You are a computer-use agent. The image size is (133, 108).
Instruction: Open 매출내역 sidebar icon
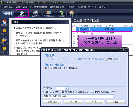click(x=4, y=41)
